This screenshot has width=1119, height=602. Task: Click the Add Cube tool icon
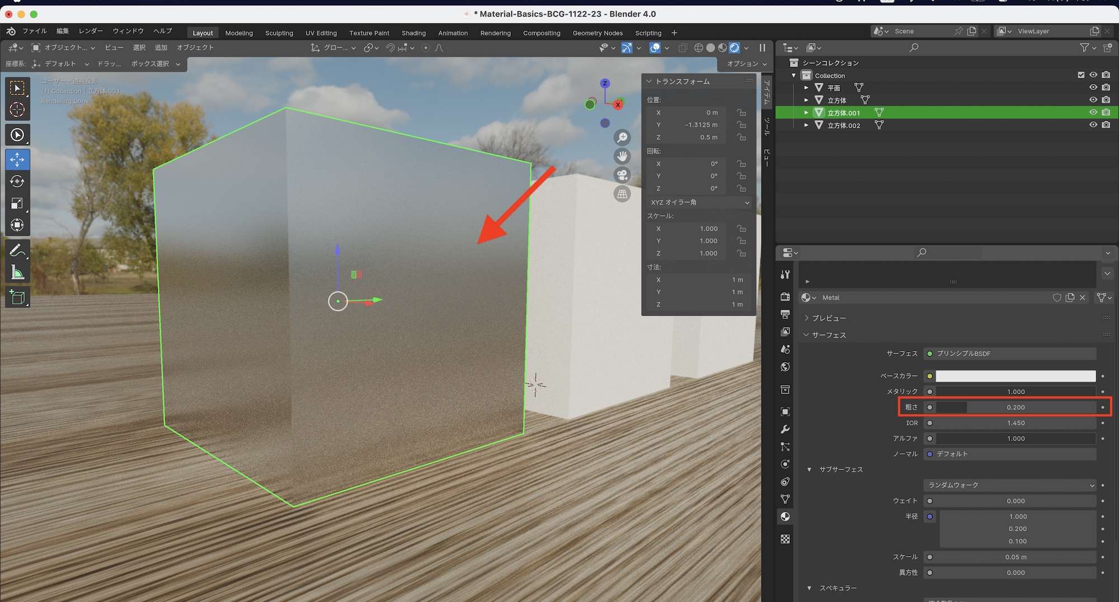17,297
